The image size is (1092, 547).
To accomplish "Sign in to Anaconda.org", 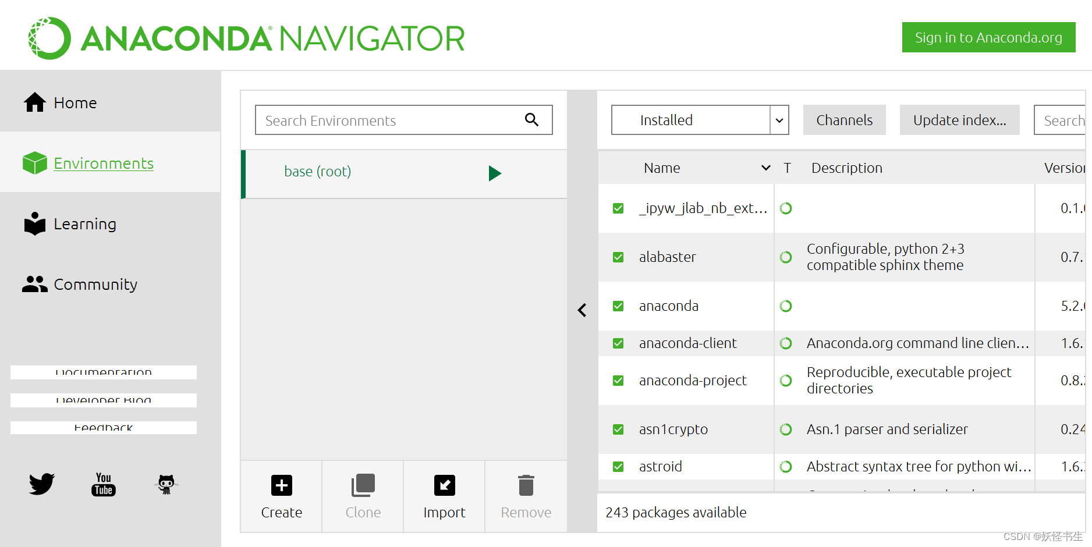I will click(x=988, y=37).
